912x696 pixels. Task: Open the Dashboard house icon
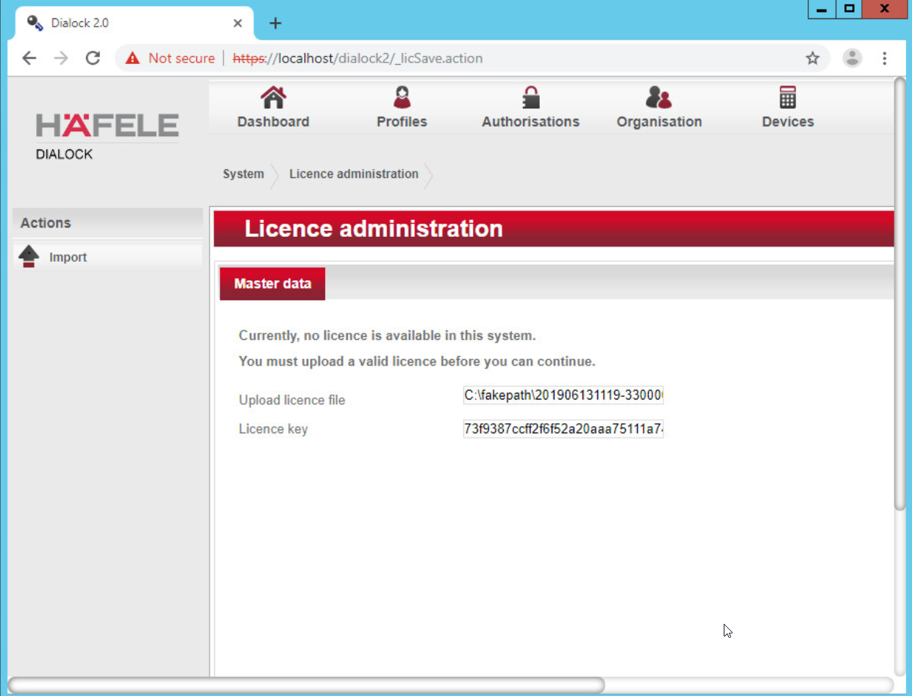click(x=273, y=97)
